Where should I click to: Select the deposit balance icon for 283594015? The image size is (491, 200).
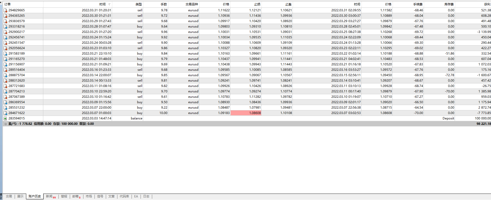point(5,118)
